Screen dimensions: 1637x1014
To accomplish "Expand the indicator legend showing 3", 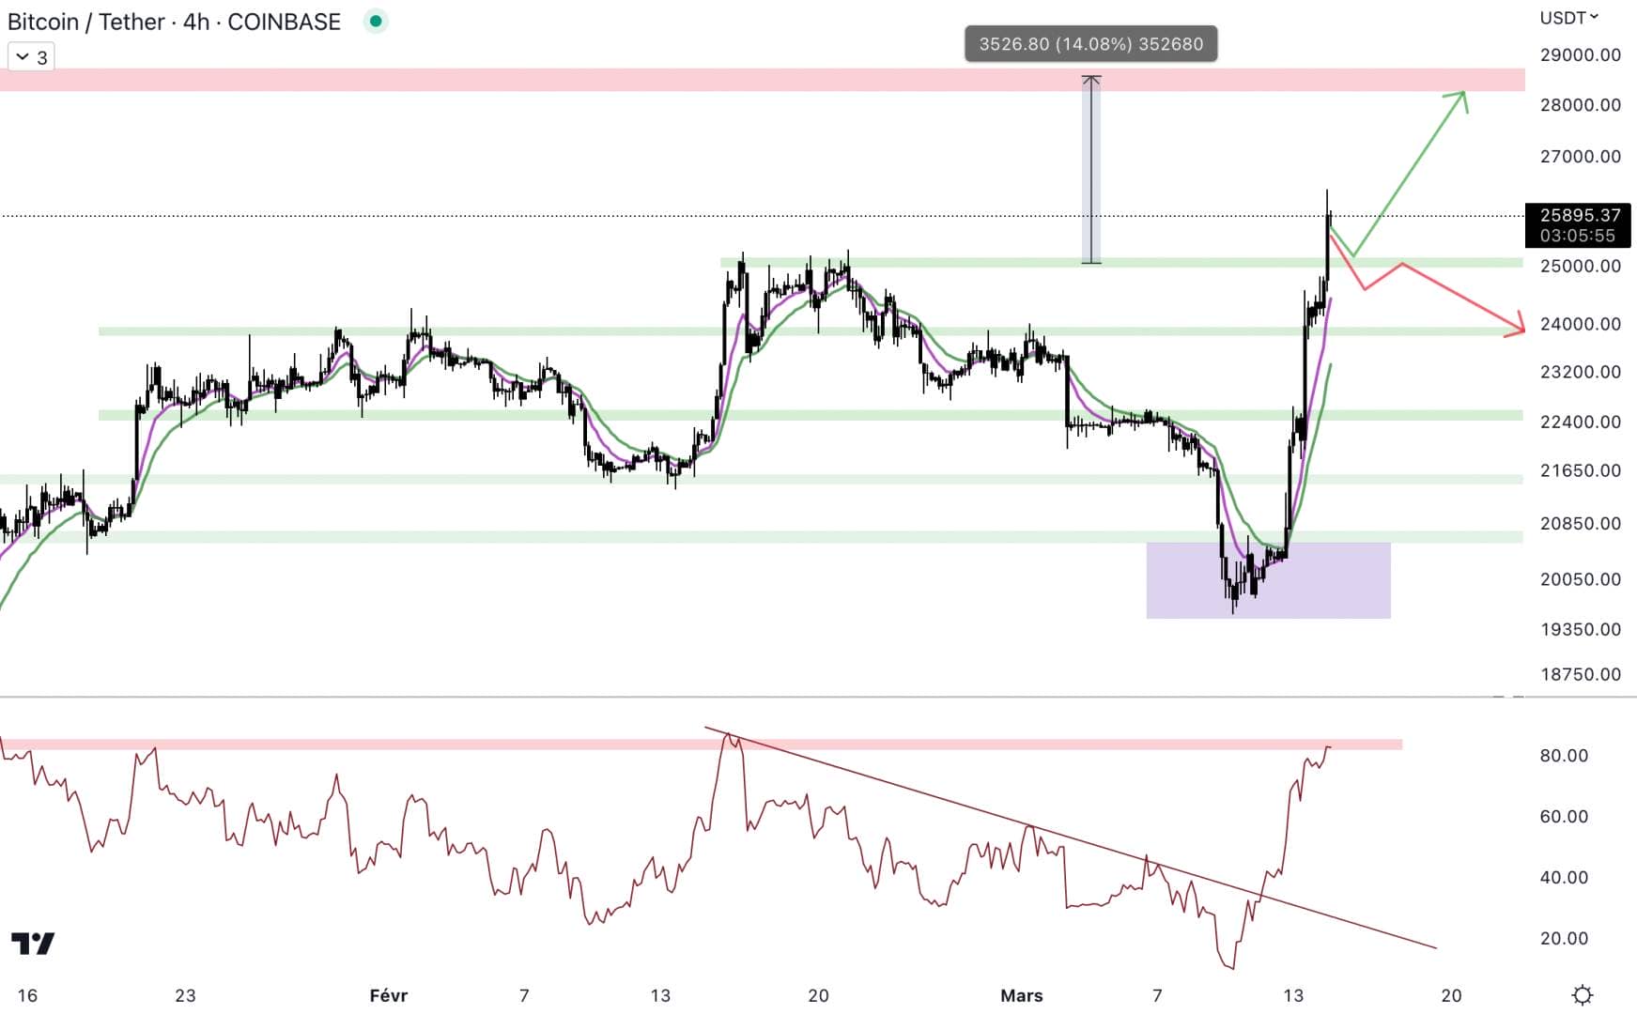I will coord(31,57).
